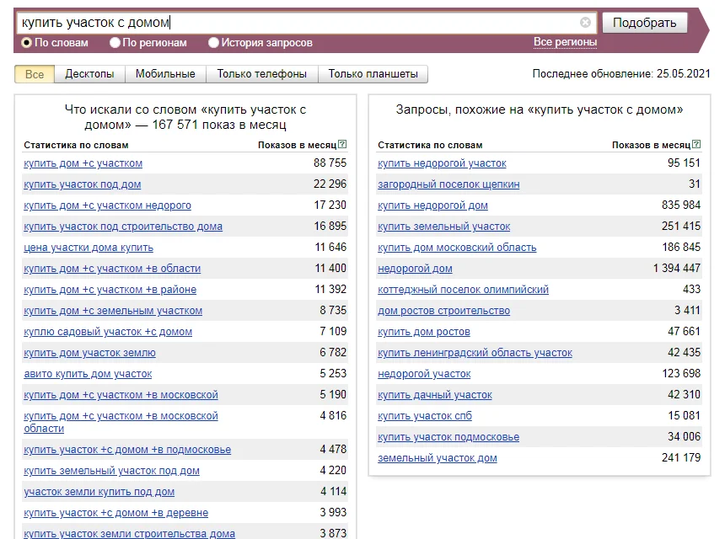
Task: Open the Все регионы selector
Action: [x=567, y=40]
